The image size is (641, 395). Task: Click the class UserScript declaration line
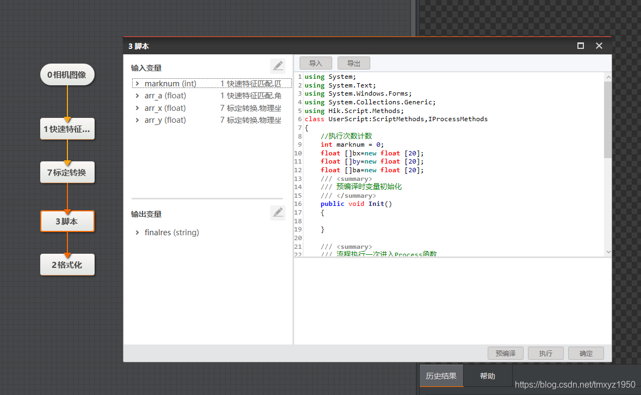pyautogui.click(x=396, y=120)
